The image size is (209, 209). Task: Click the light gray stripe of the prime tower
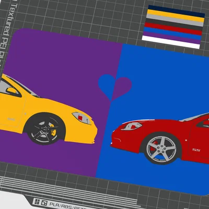[x=175, y=20]
